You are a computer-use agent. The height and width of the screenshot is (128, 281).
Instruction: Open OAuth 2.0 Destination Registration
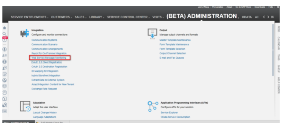tap(49, 67)
